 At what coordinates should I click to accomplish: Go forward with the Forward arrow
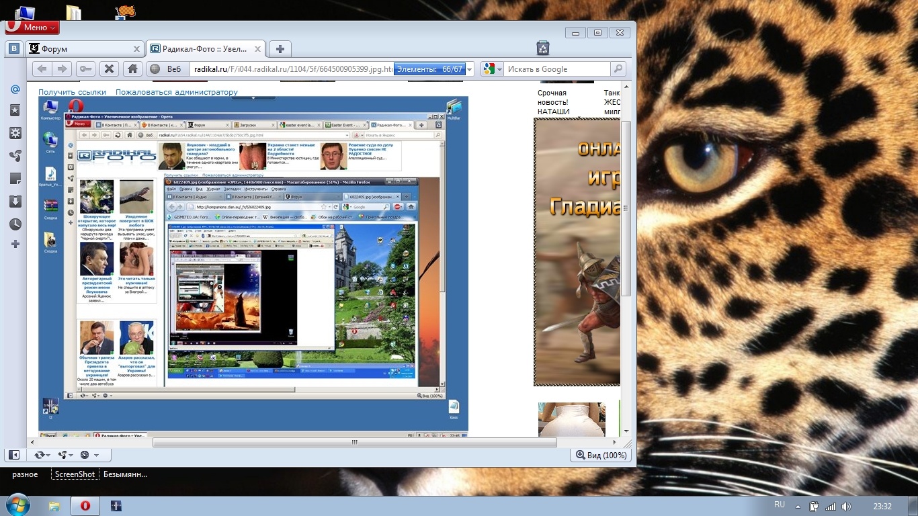tap(62, 69)
